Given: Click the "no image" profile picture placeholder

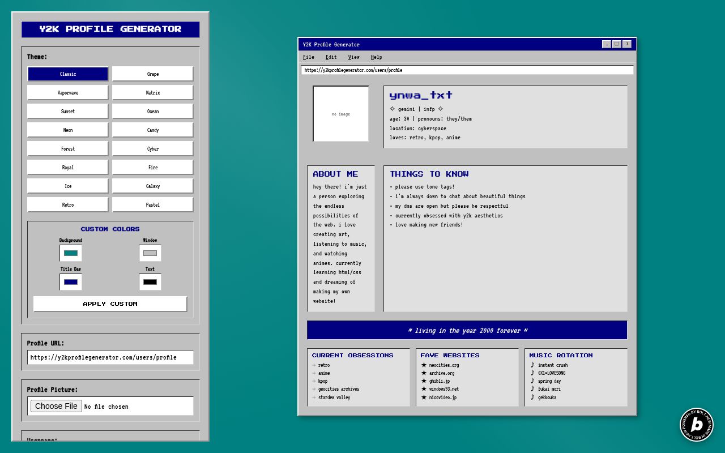Looking at the screenshot, I should (x=341, y=114).
